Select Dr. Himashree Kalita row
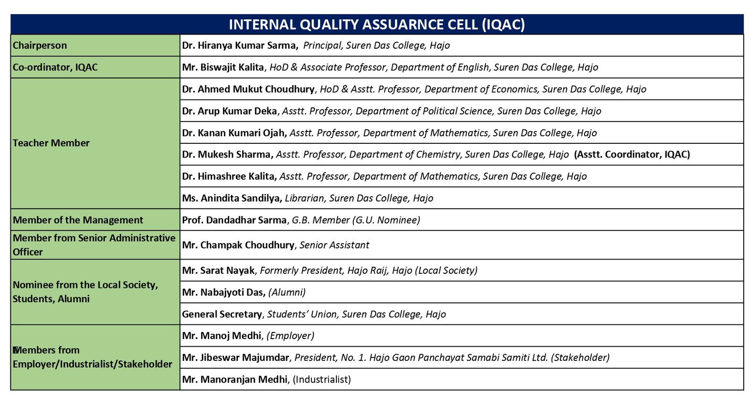The width and height of the screenshot is (756, 393). pyautogui.click(x=384, y=176)
